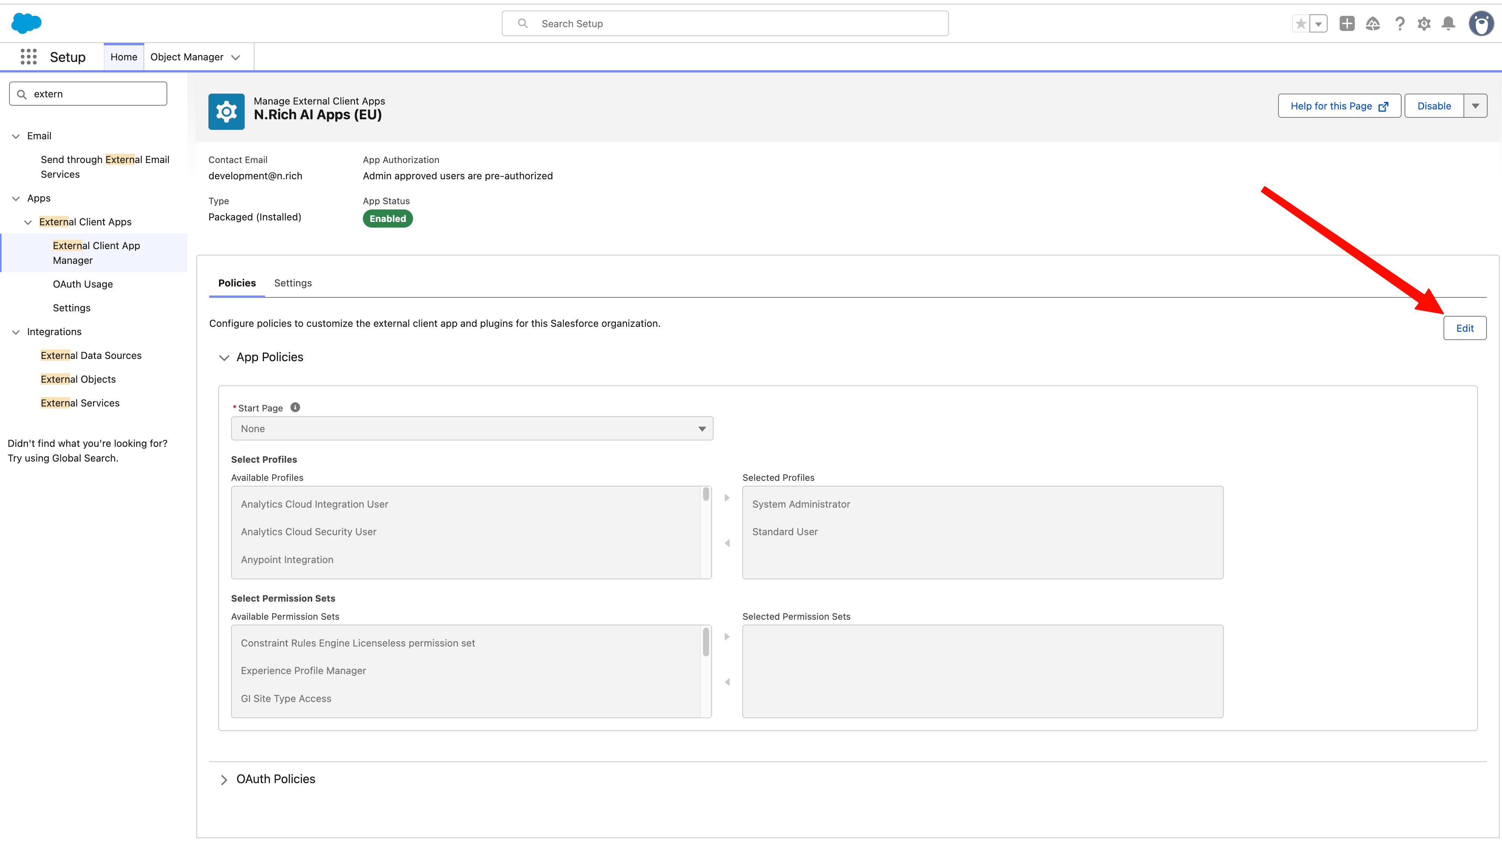
Task: Click the Disable button
Action: tap(1434, 106)
